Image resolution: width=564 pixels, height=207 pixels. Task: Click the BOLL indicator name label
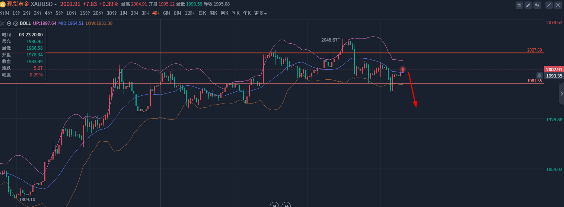click(25, 23)
